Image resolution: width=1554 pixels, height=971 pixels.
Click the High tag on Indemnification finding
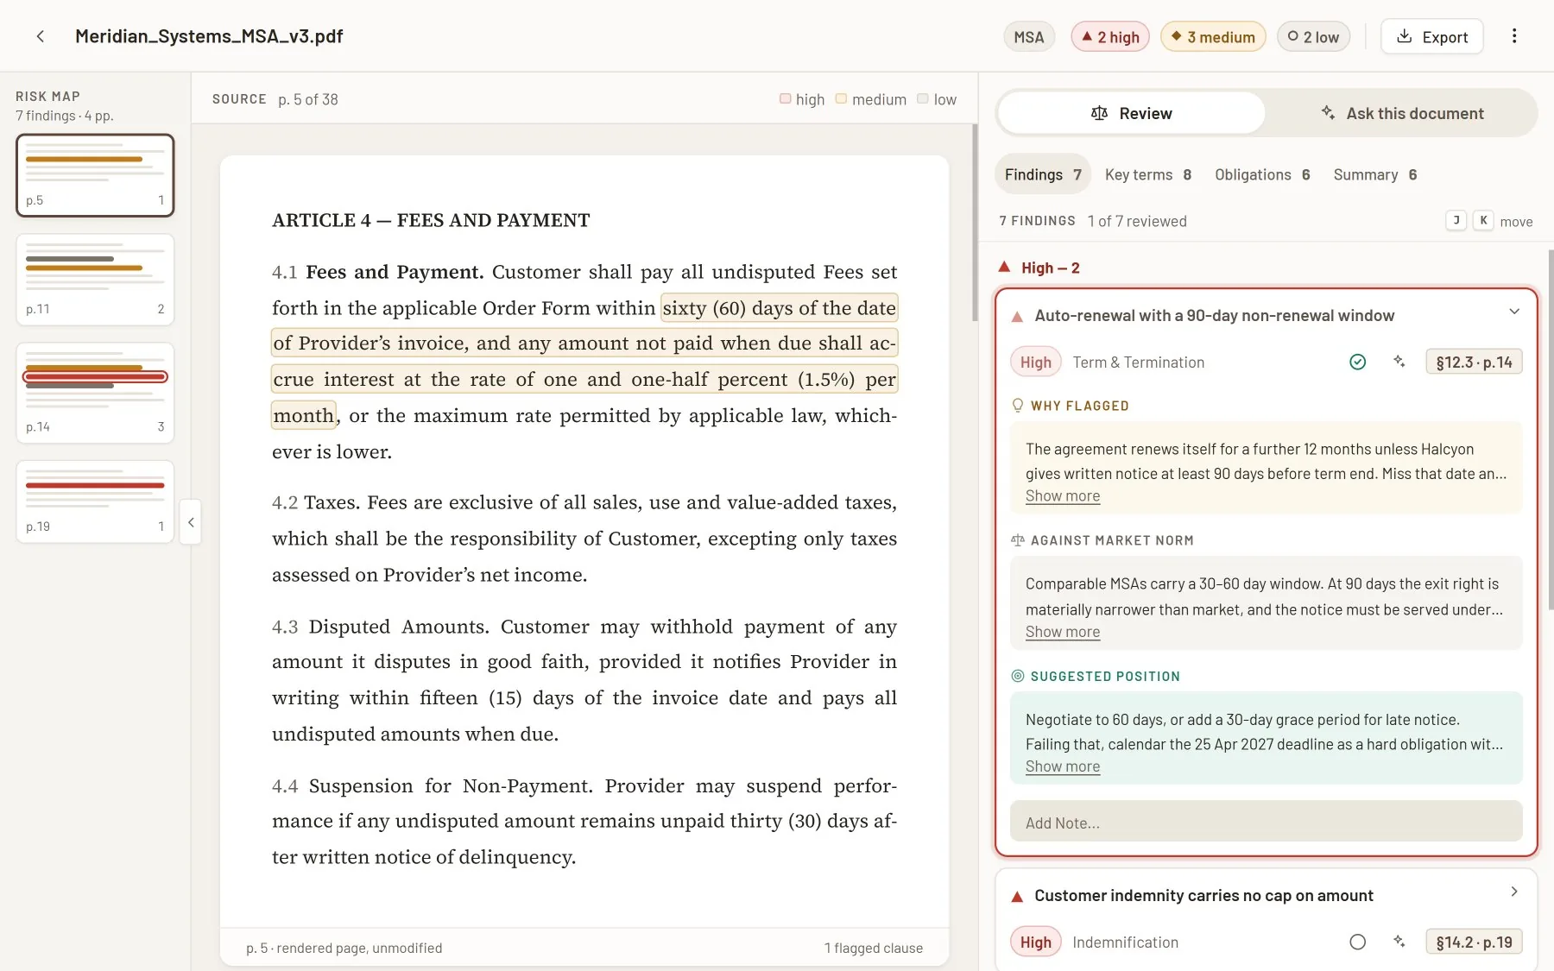point(1035,942)
